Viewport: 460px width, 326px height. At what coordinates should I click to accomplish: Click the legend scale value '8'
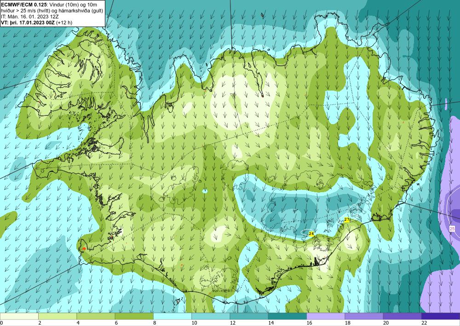pyautogui.click(x=155, y=323)
